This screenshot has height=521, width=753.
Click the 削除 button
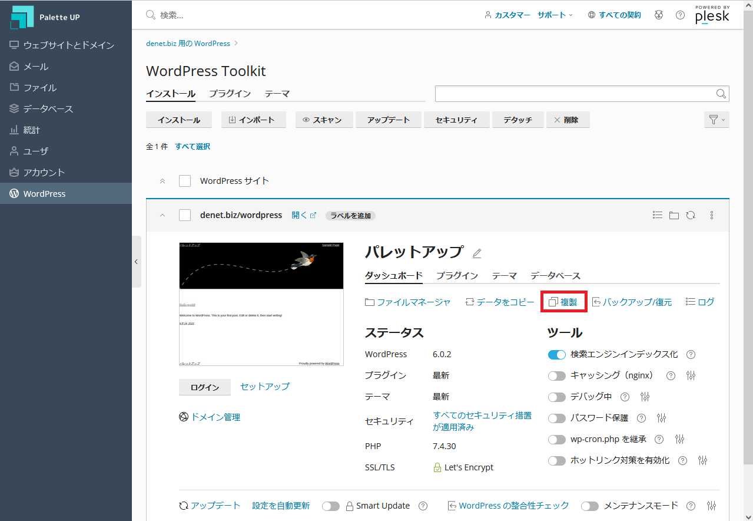pyautogui.click(x=568, y=120)
